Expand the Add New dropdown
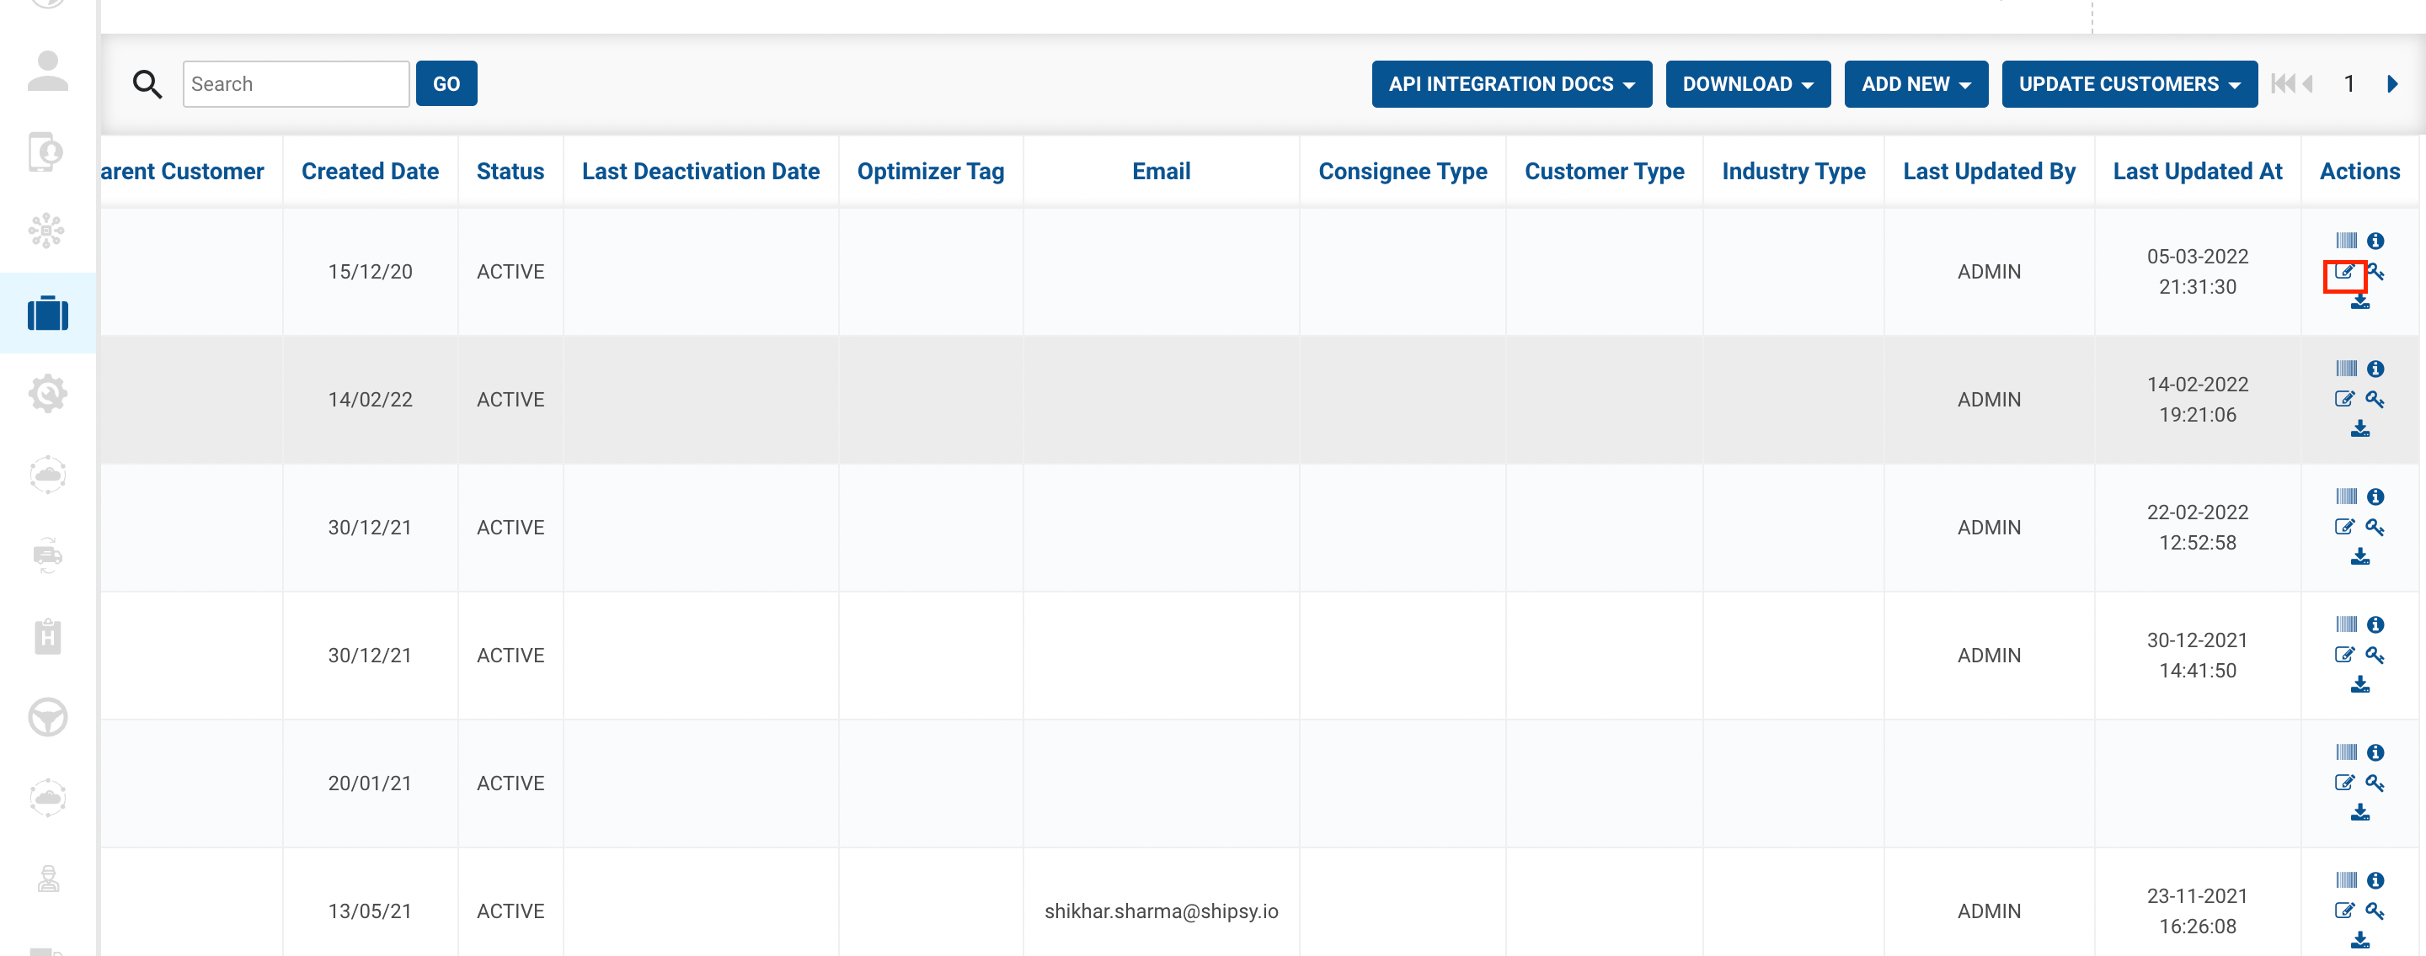Viewport: 2426px width, 956px height. pyautogui.click(x=1915, y=85)
